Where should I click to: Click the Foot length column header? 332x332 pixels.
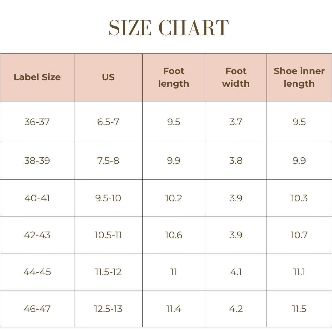coord(174,77)
